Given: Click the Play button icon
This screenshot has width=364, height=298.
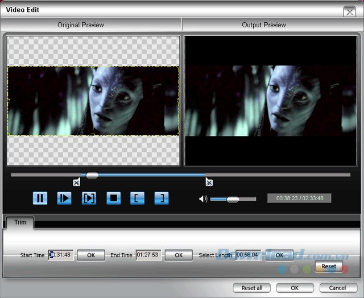Looking at the screenshot, I should pos(64,198).
